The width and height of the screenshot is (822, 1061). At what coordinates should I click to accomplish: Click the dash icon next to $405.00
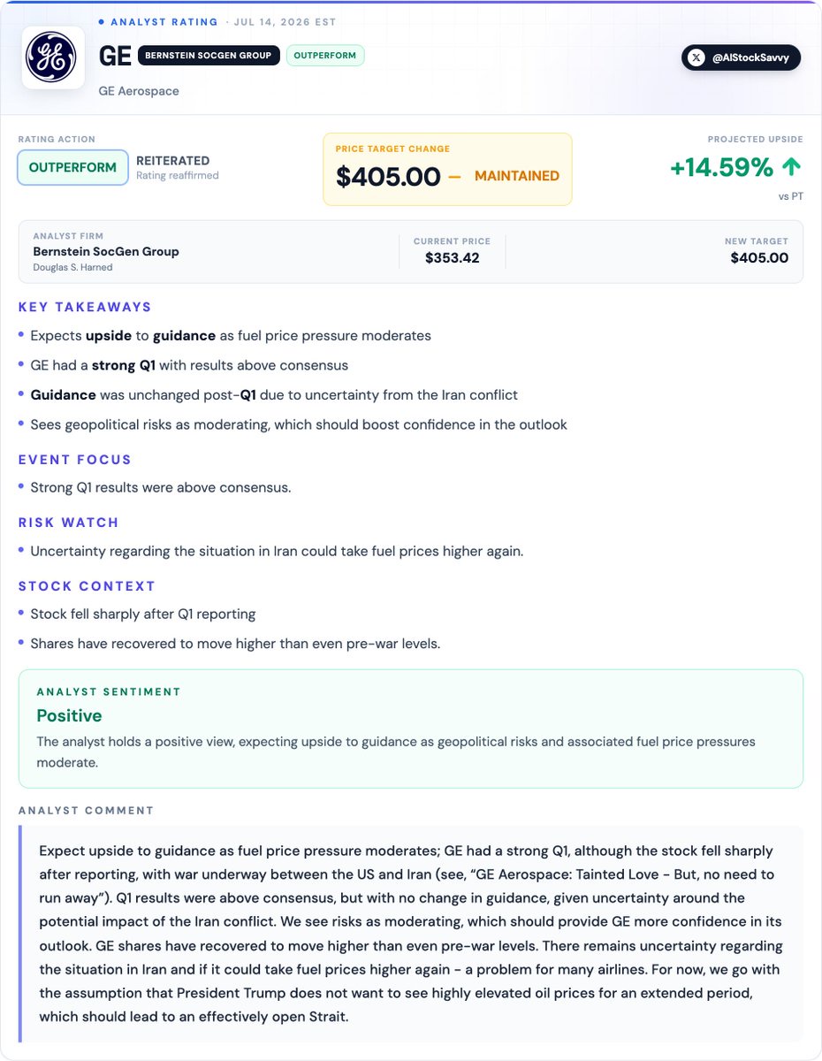(454, 176)
